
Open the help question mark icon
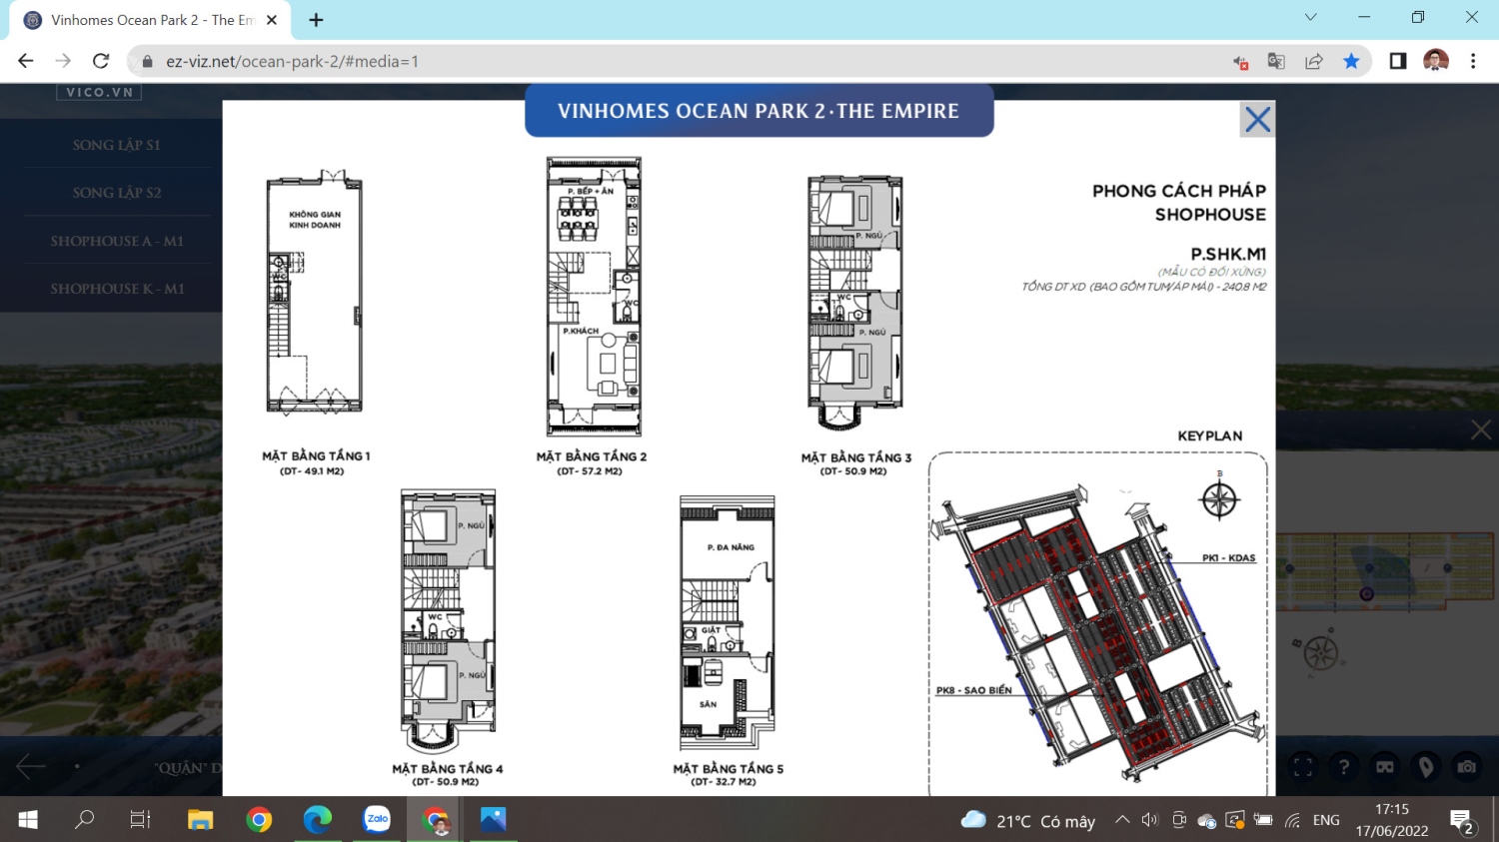pos(1344,767)
